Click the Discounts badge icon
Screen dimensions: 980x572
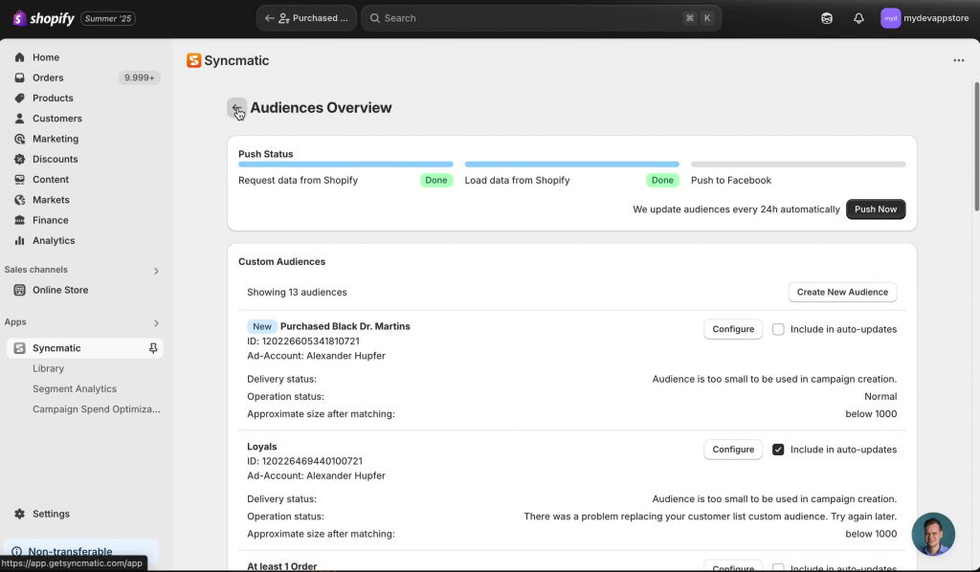point(19,159)
